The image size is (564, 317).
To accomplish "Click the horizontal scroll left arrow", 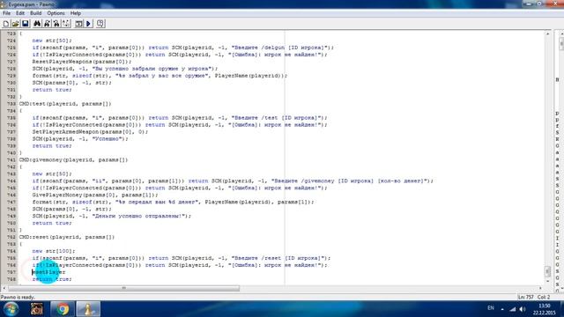I will tap(4, 288).
